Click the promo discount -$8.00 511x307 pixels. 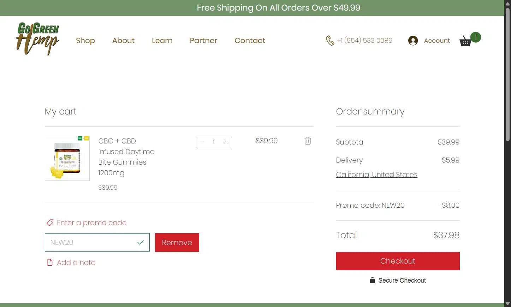[x=449, y=205]
